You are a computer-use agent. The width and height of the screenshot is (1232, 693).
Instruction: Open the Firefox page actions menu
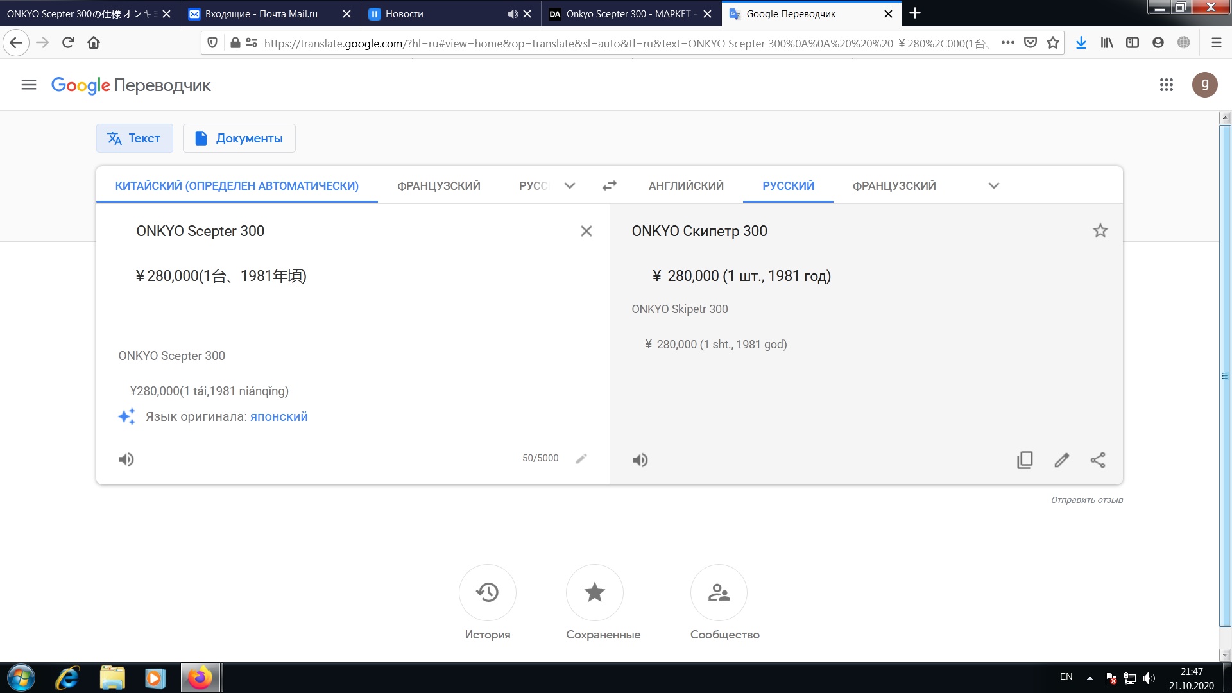coord(1007,42)
